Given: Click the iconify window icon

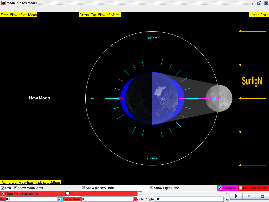Looking at the screenshot, I should click(254, 3).
